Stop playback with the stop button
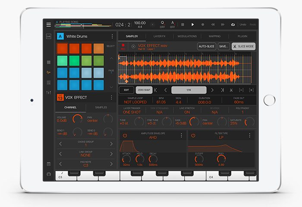This screenshot has height=207, width=302. [x=182, y=25]
